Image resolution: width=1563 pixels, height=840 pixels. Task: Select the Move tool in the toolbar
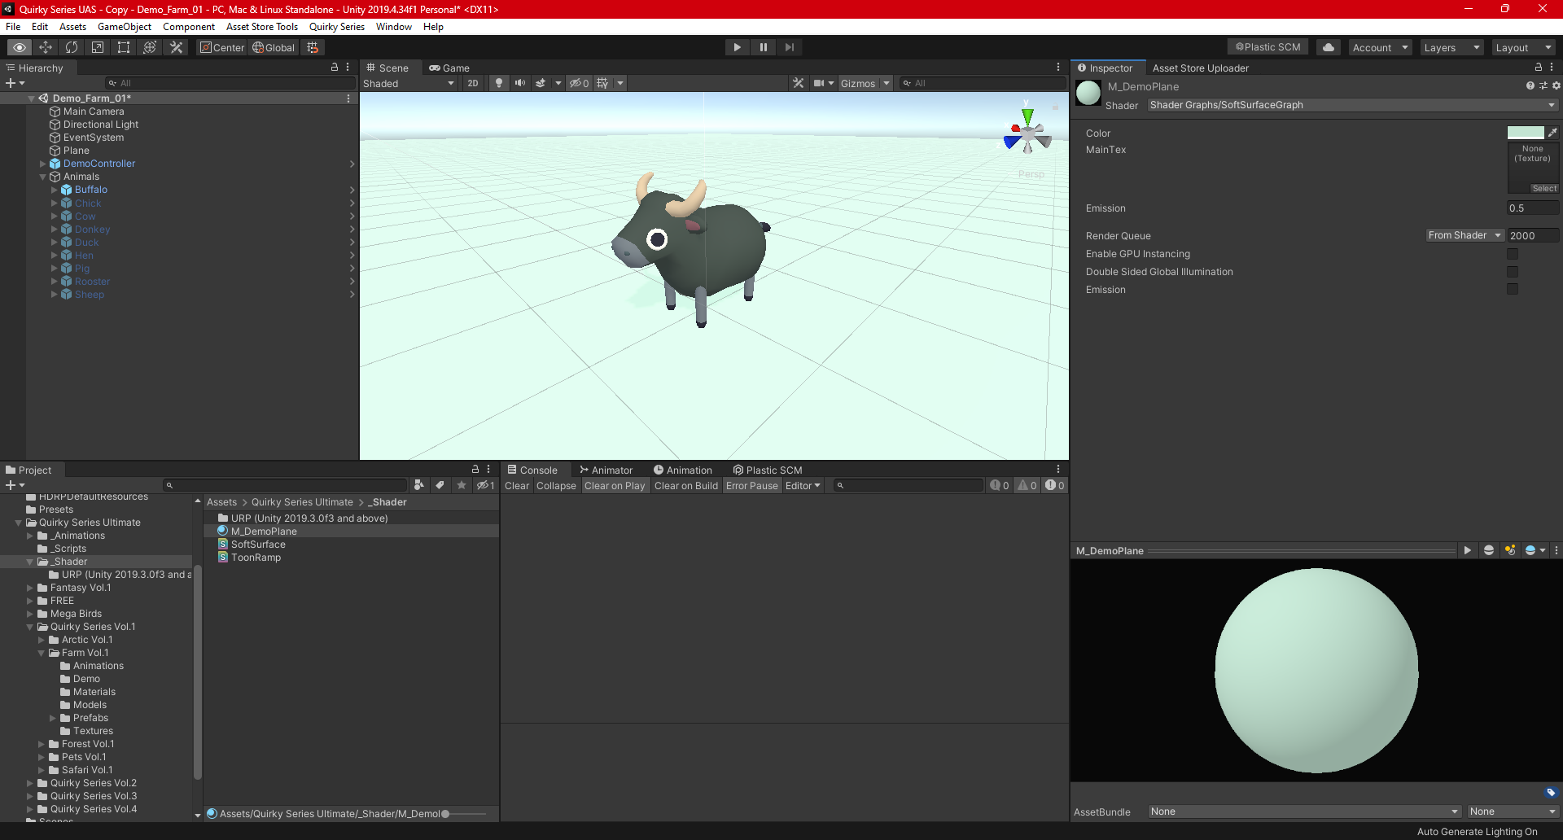tap(46, 47)
